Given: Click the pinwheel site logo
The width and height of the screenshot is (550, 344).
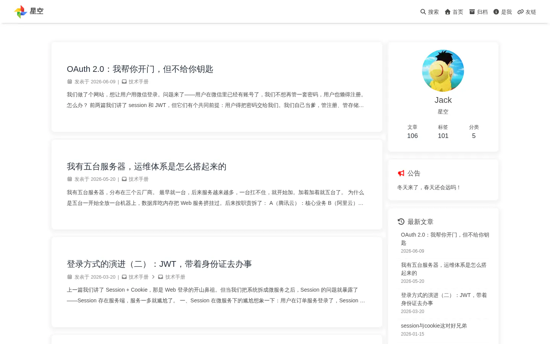Looking at the screenshot, I should point(21,11).
